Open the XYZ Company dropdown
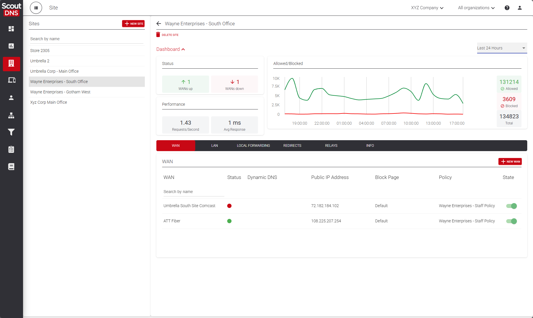This screenshot has height=318, width=533. [x=427, y=8]
